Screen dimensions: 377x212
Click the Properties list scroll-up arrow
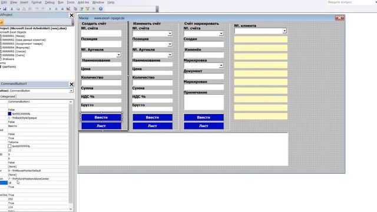click(71, 102)
